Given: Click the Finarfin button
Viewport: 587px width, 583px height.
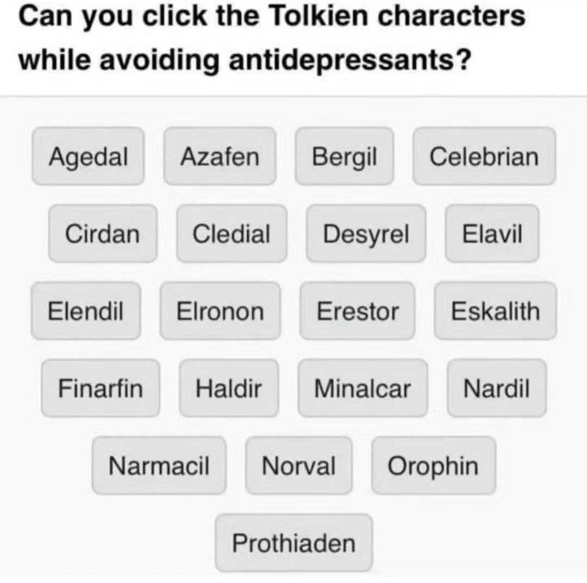Looking at the screenshot, I should (101, 388).
